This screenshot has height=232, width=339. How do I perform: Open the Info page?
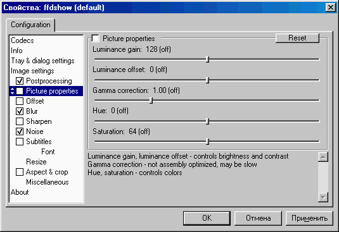16,51
